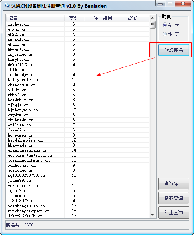
Task: Click the app icon in title bar
Action: point(7,6)
